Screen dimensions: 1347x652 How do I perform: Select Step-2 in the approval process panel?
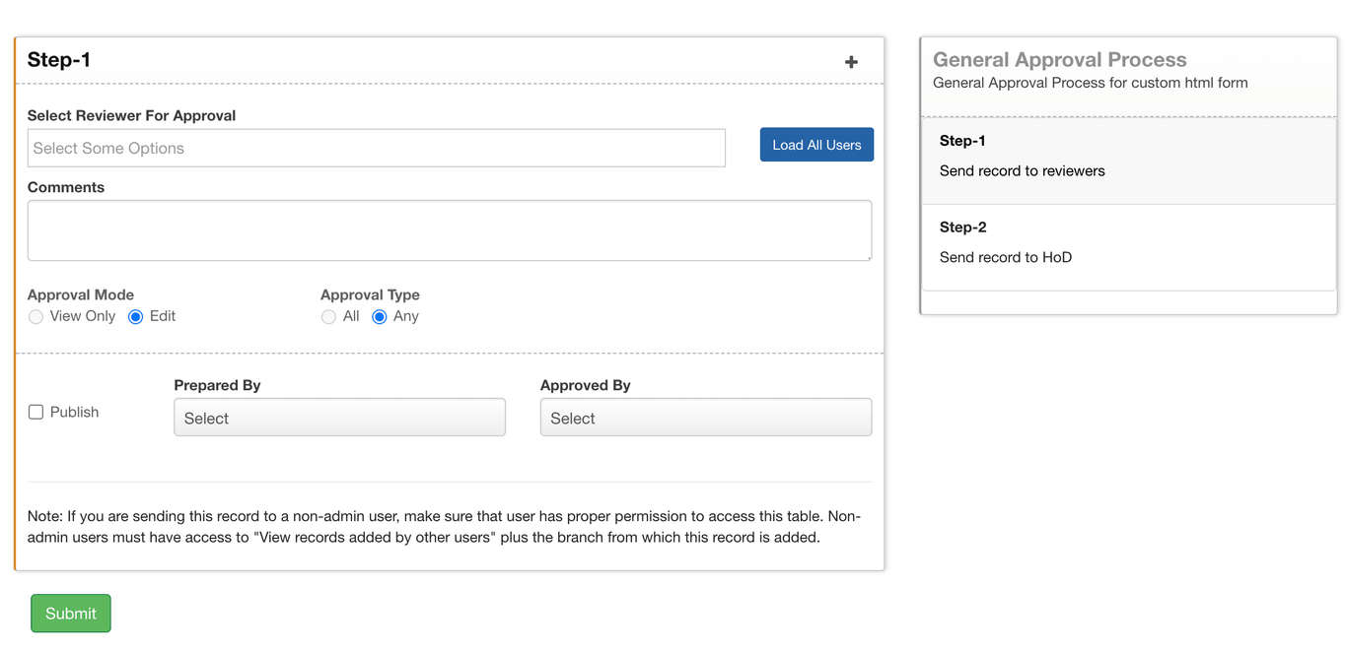(x=1128, y=247)
